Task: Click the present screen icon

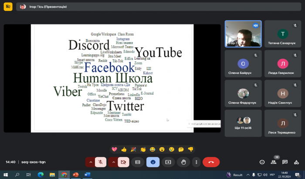Action: (x=168, y=162)
